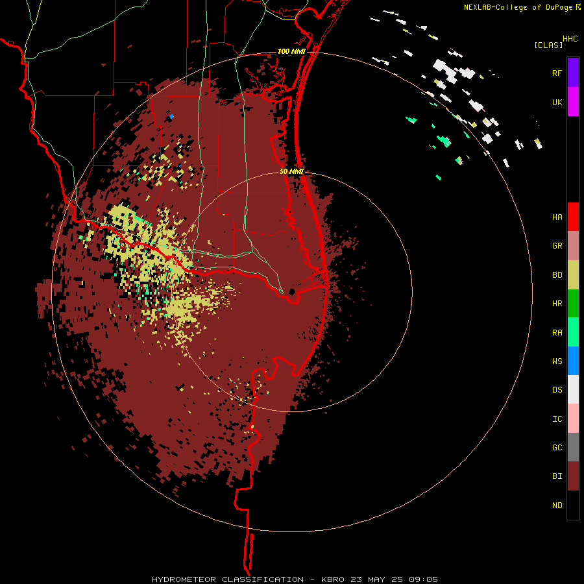This screenshot has height=584, width=584.
Task: Select the yellow BD legend swatch
Action: coord(573,274)
